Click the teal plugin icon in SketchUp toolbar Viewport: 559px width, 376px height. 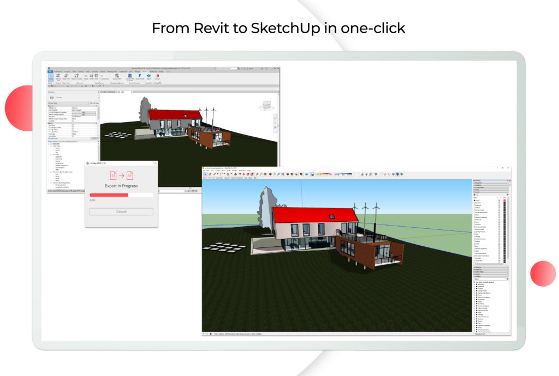[x=307, y=174]
